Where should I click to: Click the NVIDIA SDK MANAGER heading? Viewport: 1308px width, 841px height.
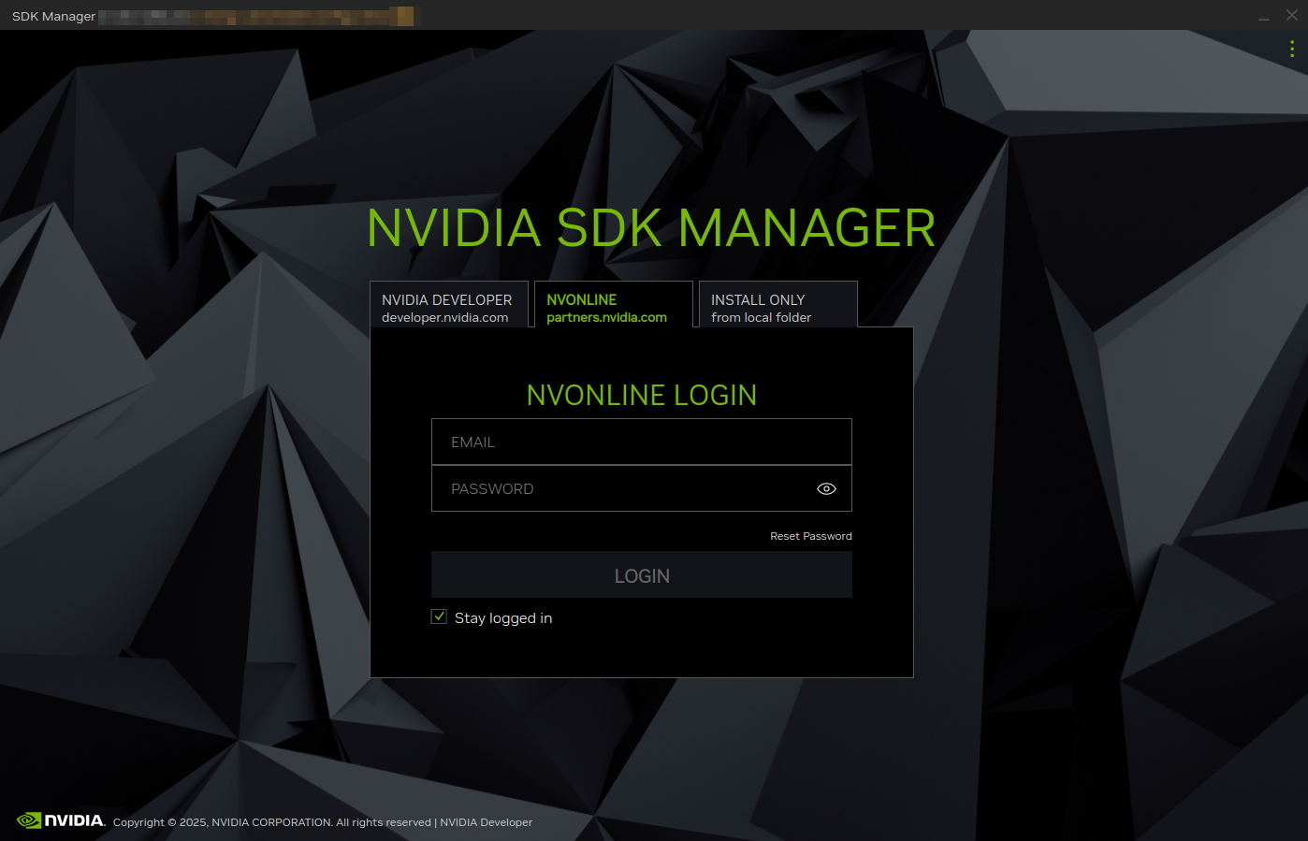(x=652, y=227)
